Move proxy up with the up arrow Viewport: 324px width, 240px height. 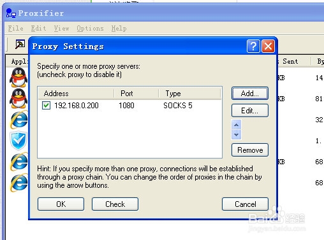[x=236, y=125]
